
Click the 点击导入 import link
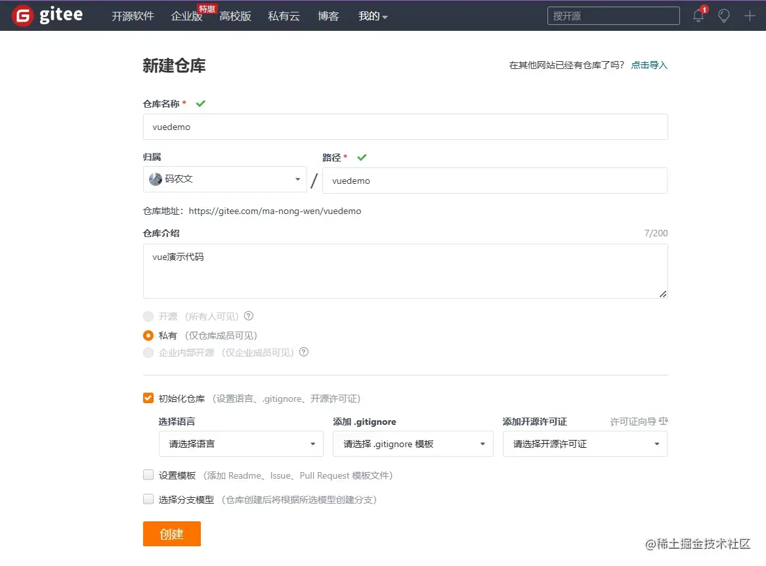coord(649,65)
